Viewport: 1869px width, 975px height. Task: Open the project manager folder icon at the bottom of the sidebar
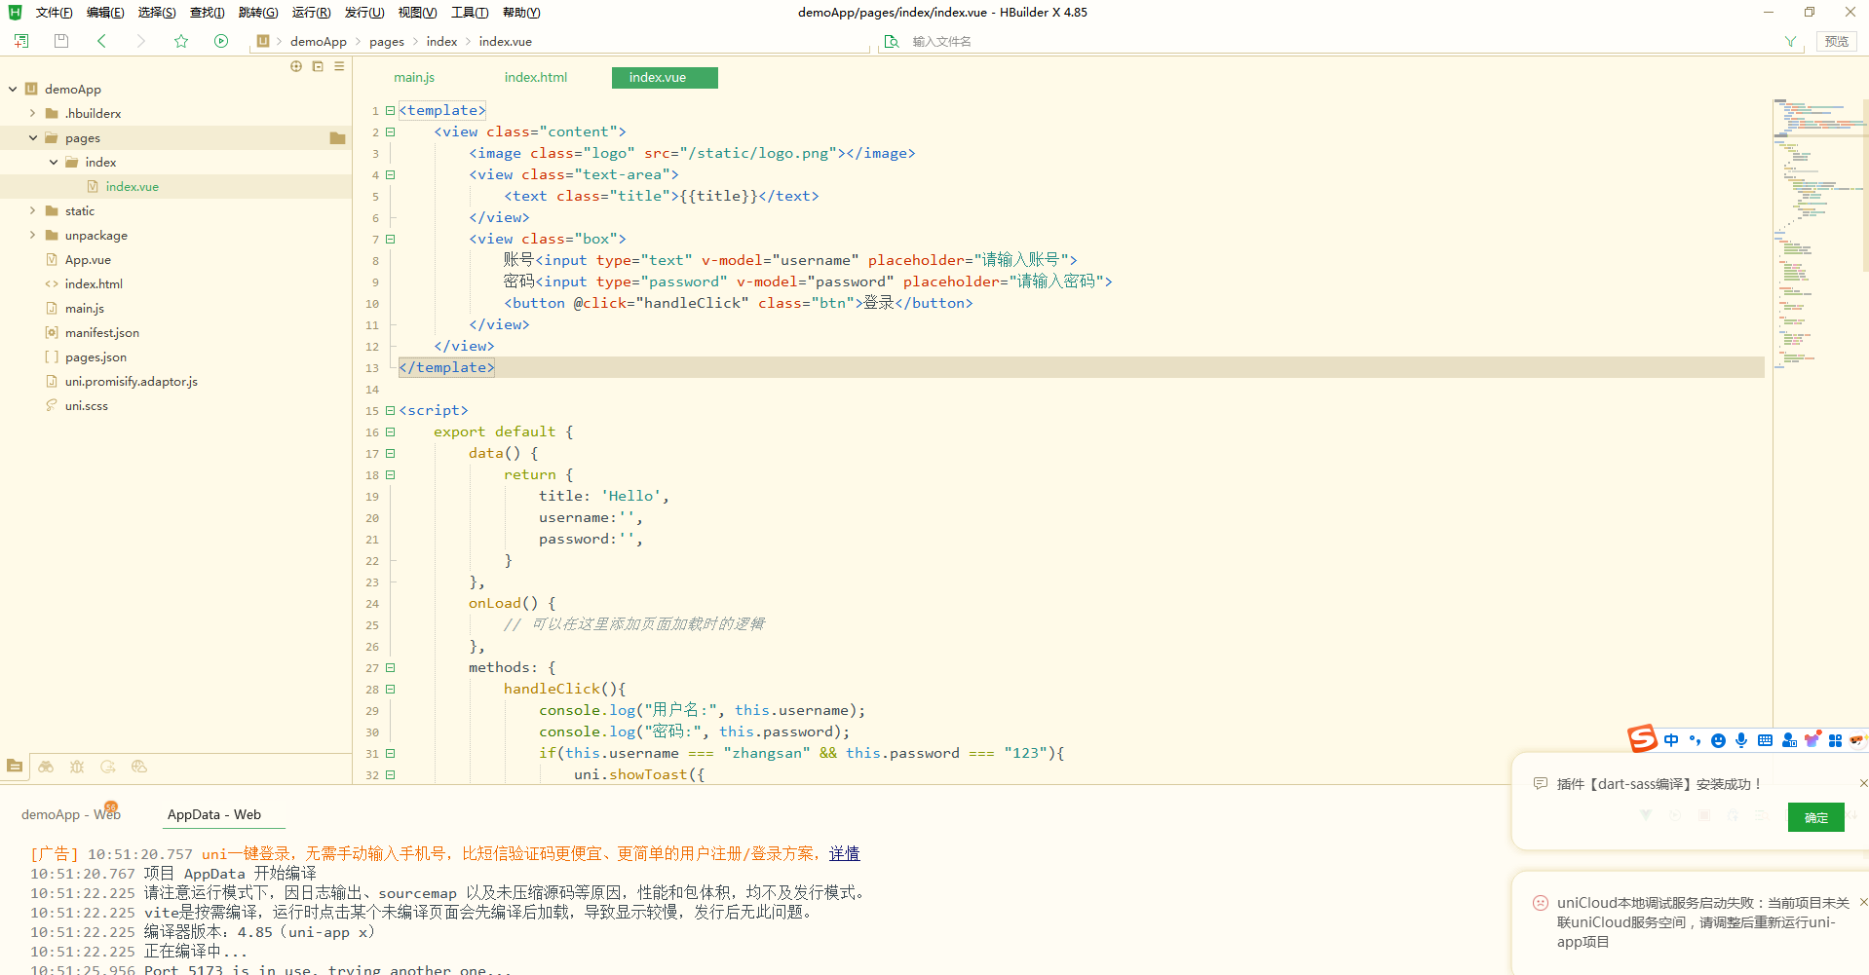click(15, 767)
